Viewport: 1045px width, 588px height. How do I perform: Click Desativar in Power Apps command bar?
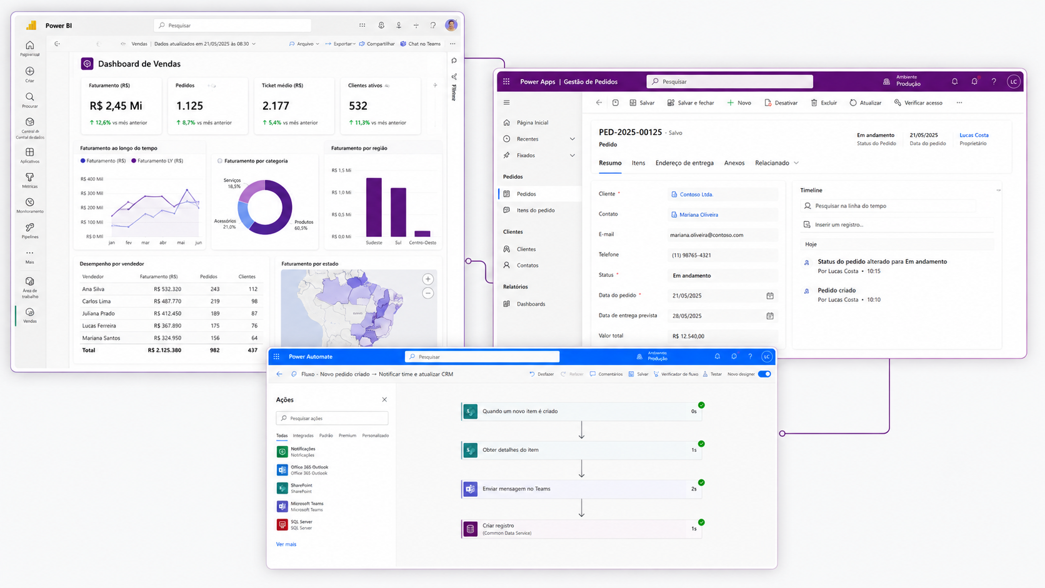pos(781,102)
